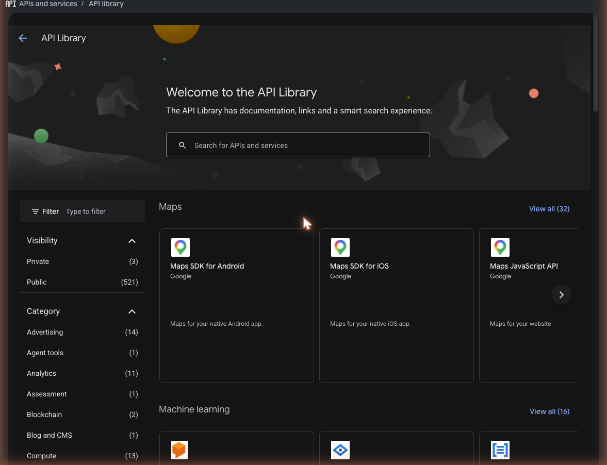Click the (3) count beside Private
The height and width of the screenshot is (465, 607).
(x=133, y=261)
